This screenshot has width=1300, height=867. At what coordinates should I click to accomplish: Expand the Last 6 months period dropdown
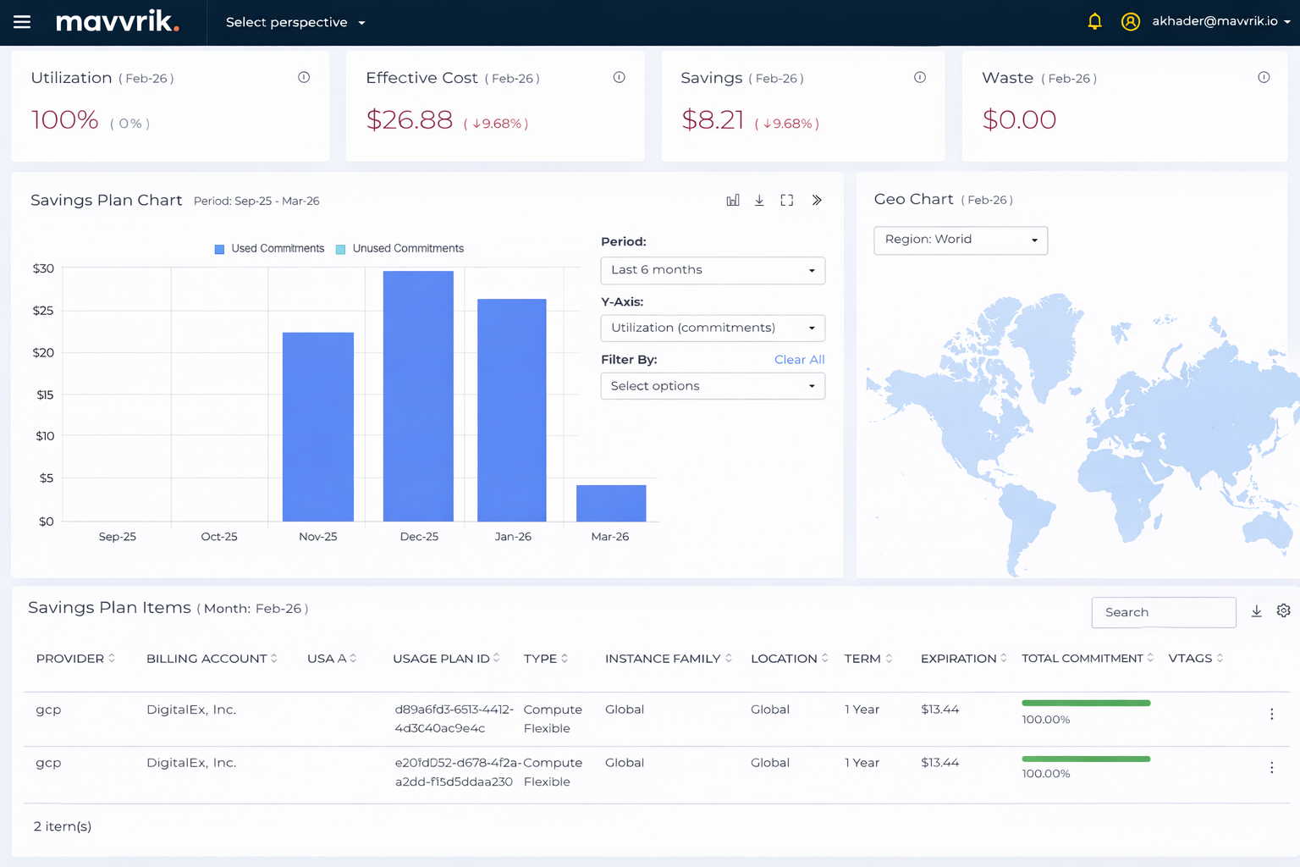tap(713, 270)
